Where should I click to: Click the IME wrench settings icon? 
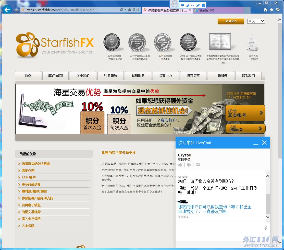[x=198, y=5]
